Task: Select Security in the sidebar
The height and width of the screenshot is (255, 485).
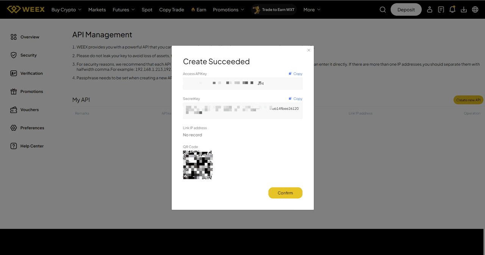Action: point(28,55)
